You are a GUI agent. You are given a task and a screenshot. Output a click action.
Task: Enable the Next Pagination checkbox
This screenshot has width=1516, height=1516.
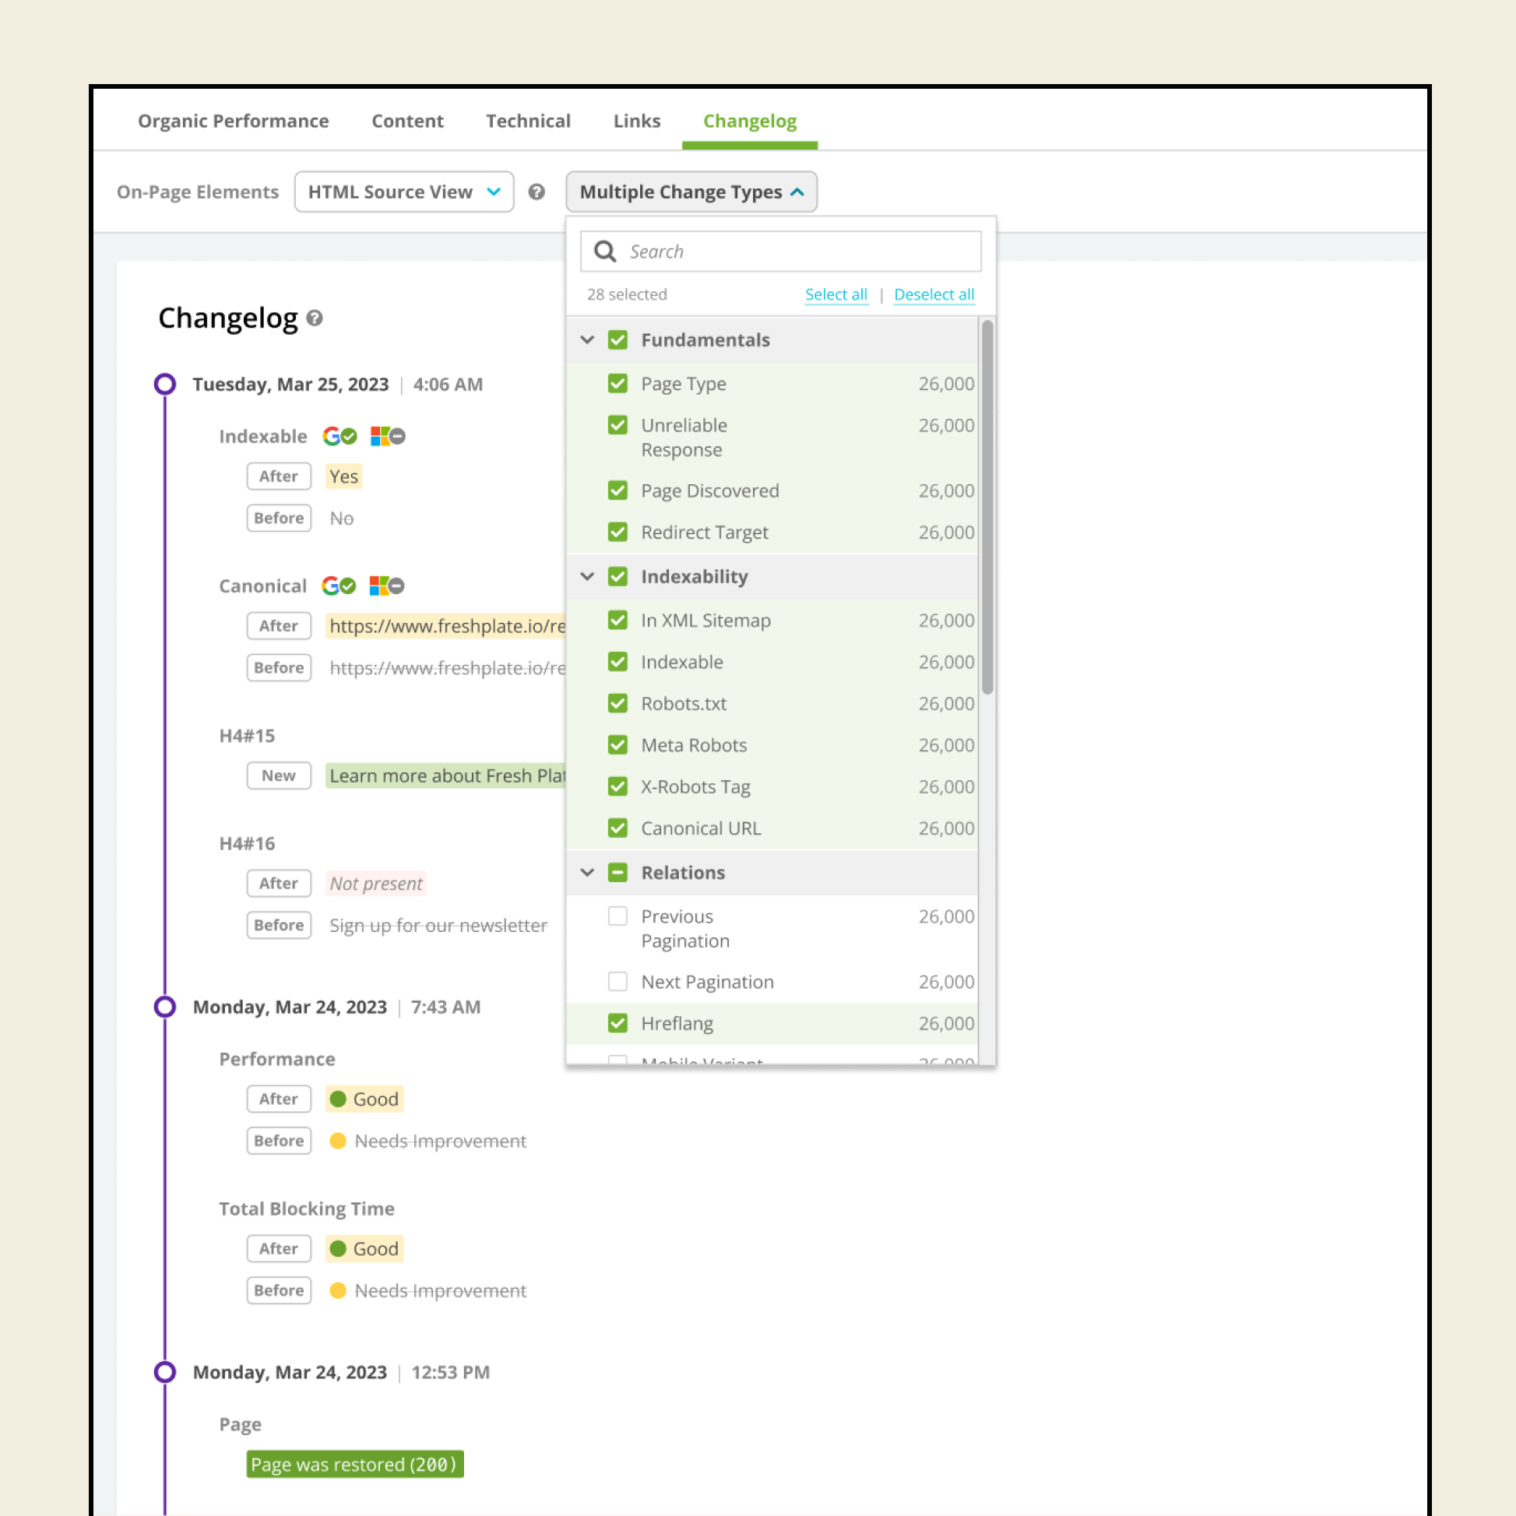click(x=617, y=982)
